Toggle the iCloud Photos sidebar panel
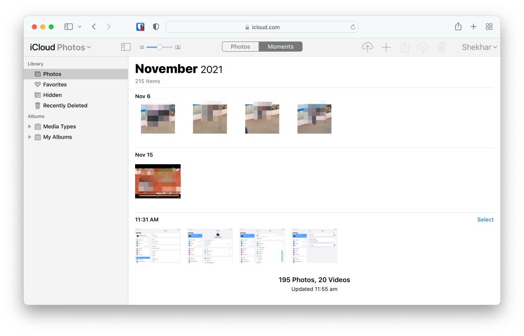The width and height of the screenshot is (524, 336). (x=126, y=47)
